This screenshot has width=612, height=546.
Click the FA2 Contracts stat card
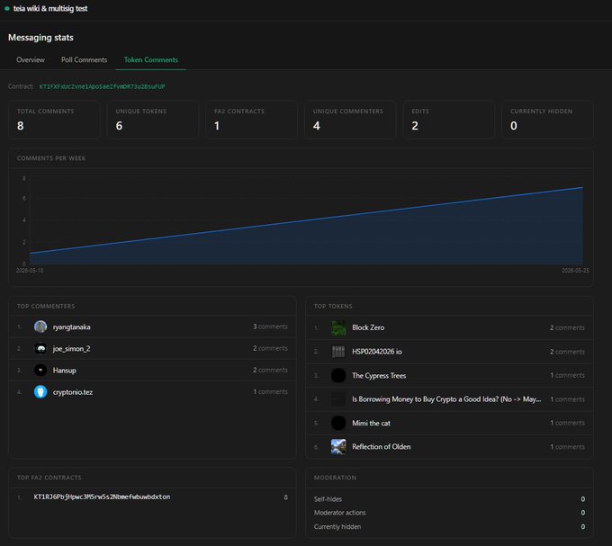click(x=251, y=120)
